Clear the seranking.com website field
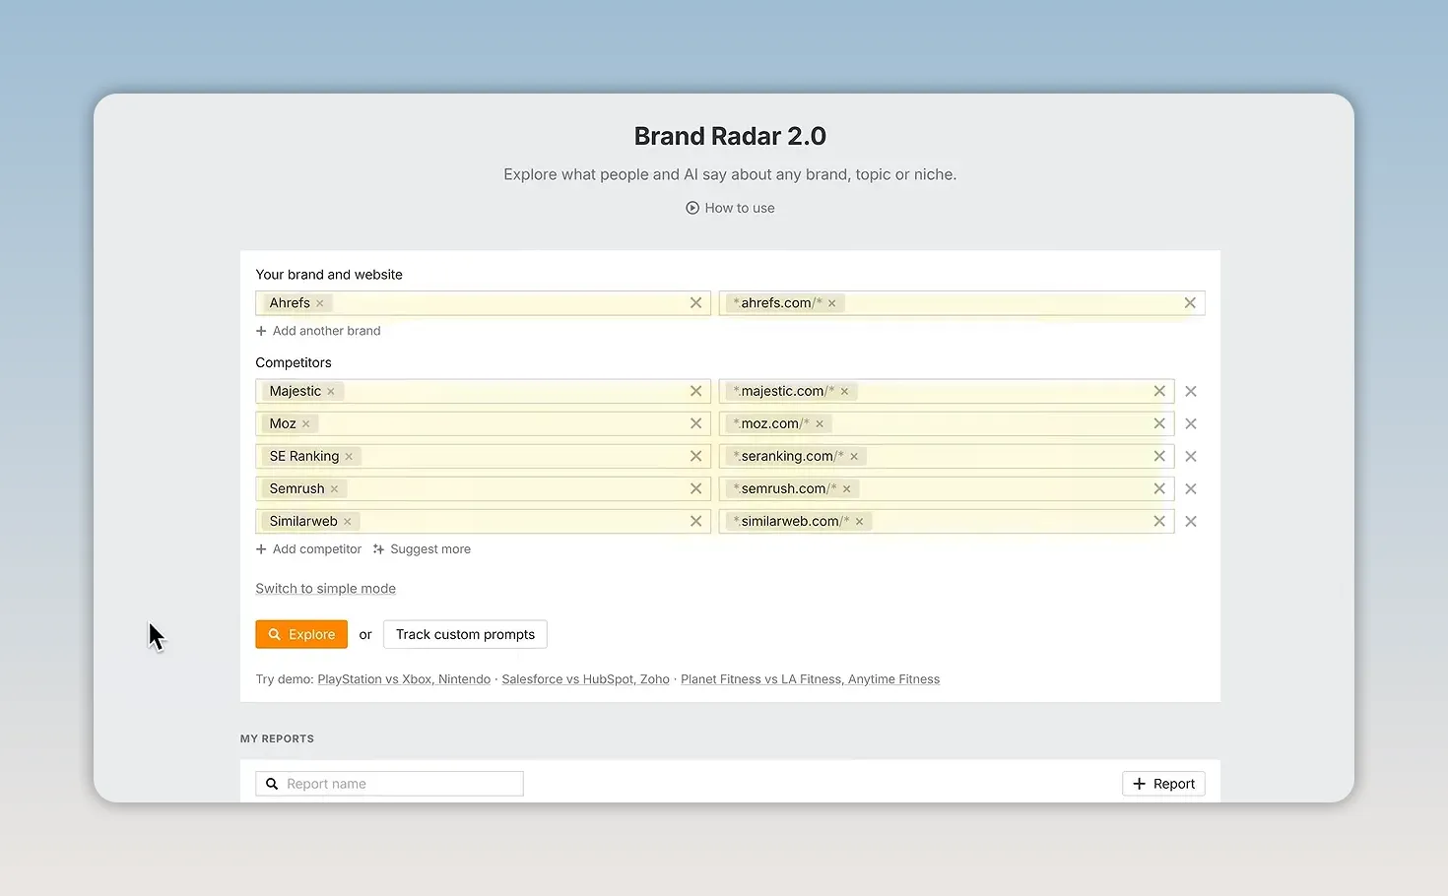The width and height of the screenshot is (1448, 896). 1159,456
